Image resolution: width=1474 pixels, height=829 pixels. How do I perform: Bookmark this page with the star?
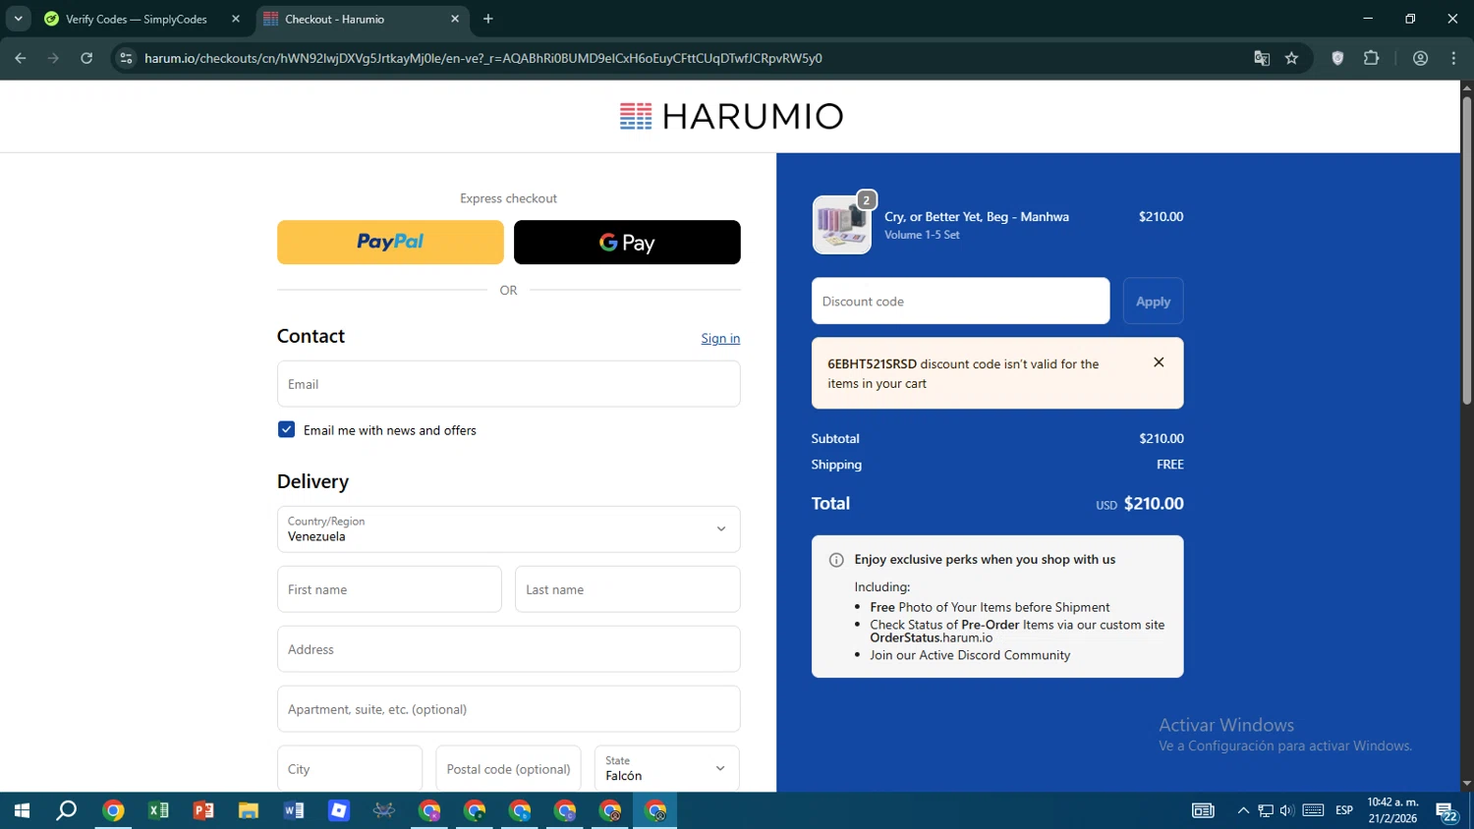tap(1291, 58)
